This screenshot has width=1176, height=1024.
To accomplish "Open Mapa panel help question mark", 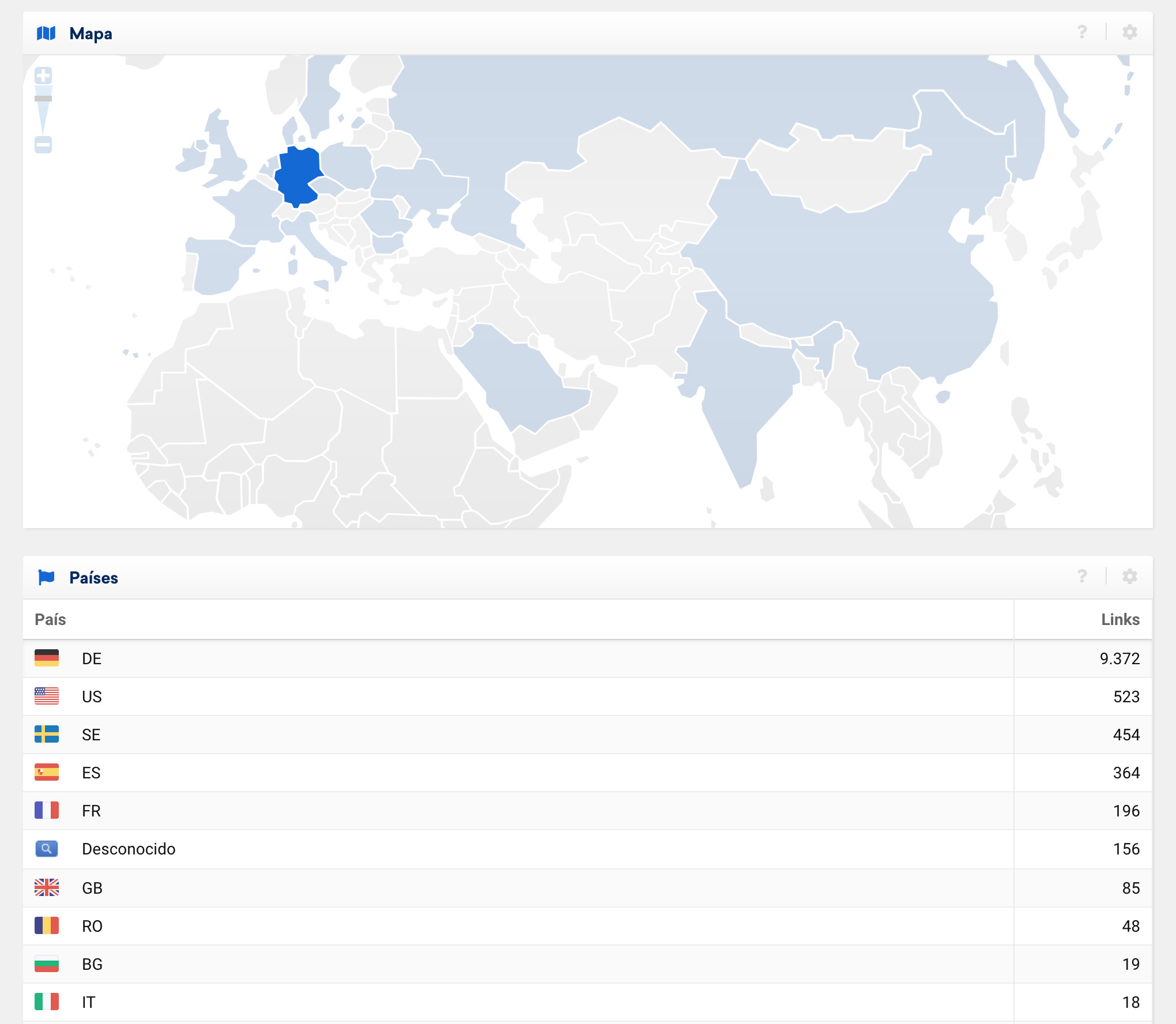I will [x=1082, y=32].
